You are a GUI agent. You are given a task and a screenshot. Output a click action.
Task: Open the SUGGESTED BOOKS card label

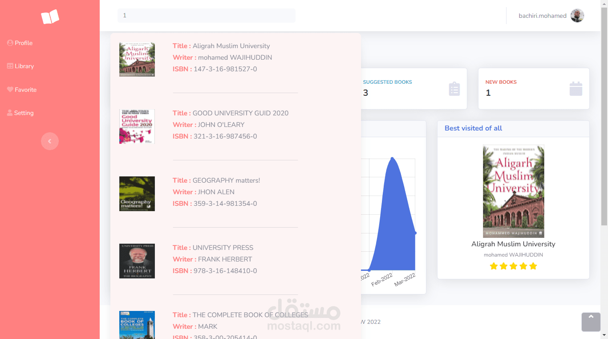point(388,82)
